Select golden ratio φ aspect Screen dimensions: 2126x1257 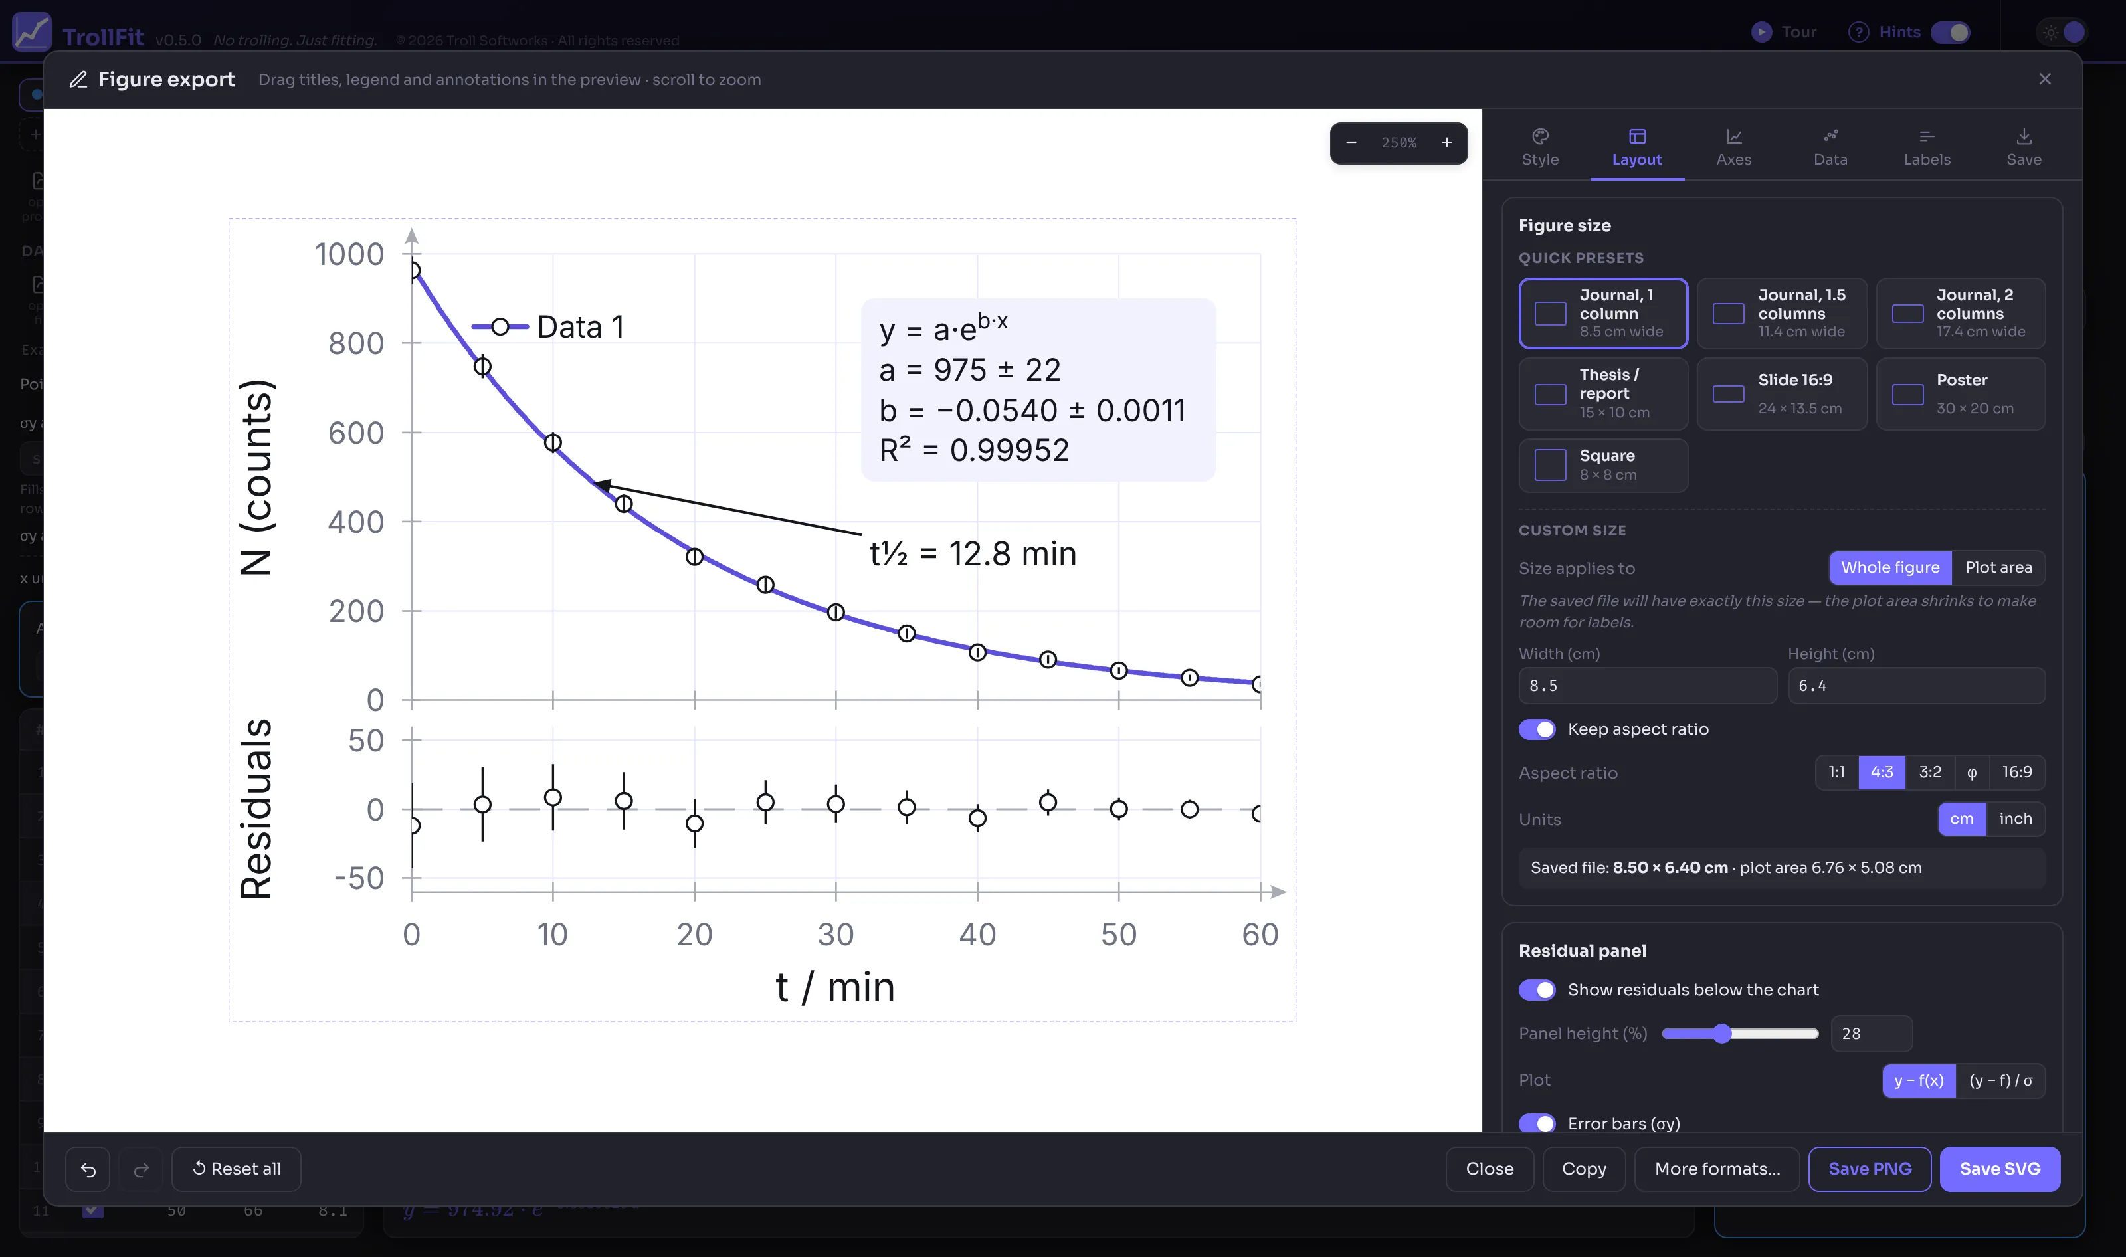coord(1972,773)
